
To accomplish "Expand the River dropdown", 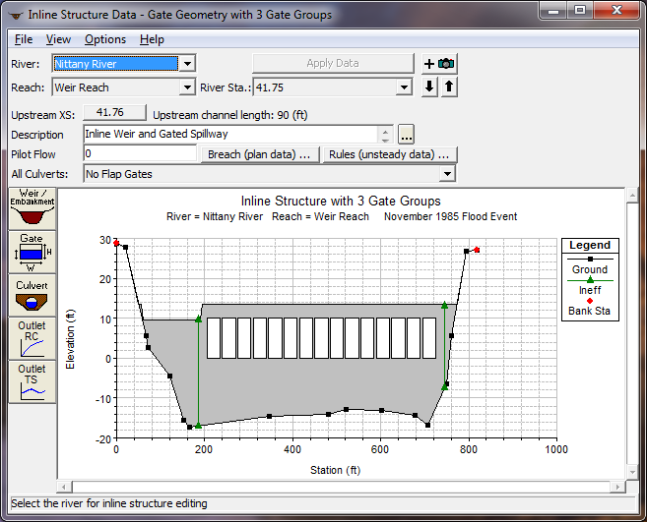I will 187,64.
